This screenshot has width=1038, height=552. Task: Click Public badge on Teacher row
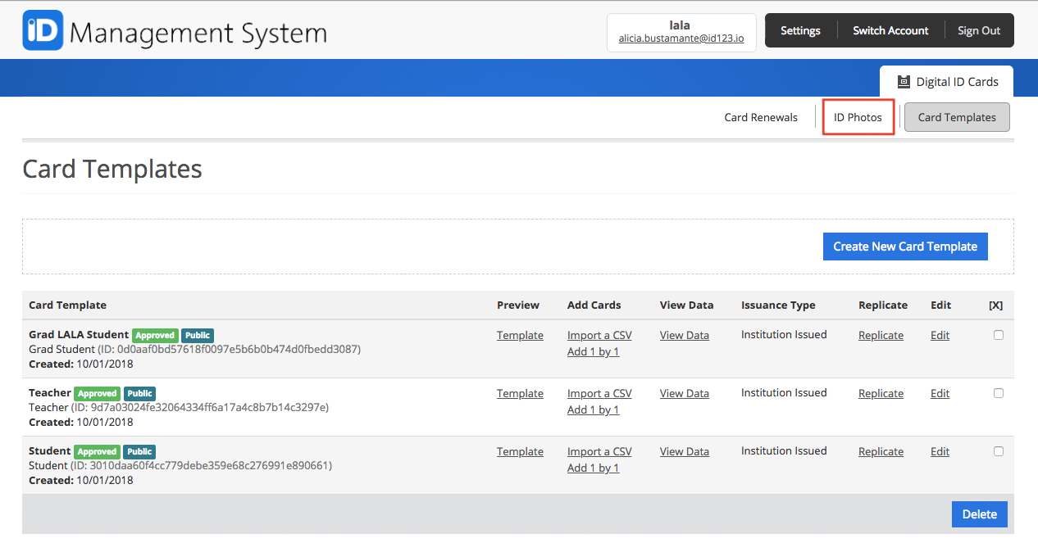(x=139, y=393)
